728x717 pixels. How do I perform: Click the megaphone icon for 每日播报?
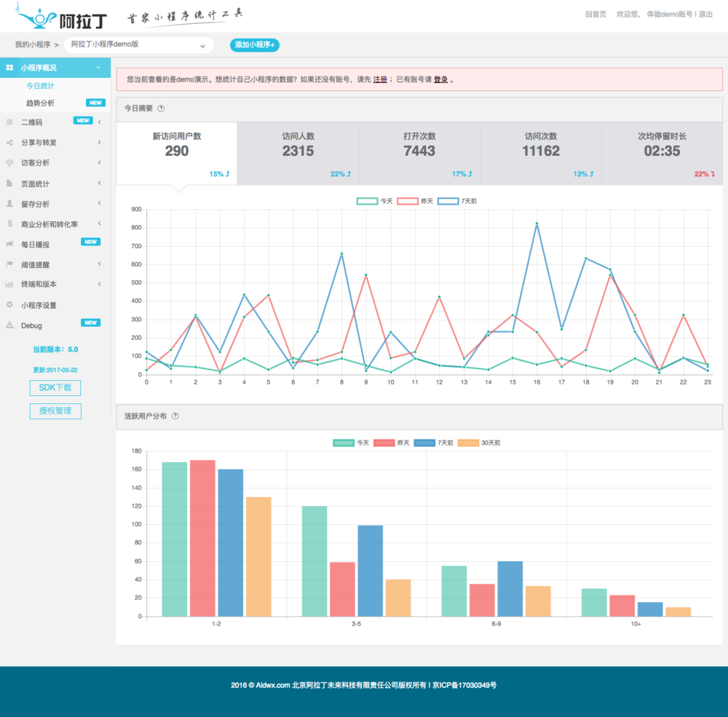(9, 245)
